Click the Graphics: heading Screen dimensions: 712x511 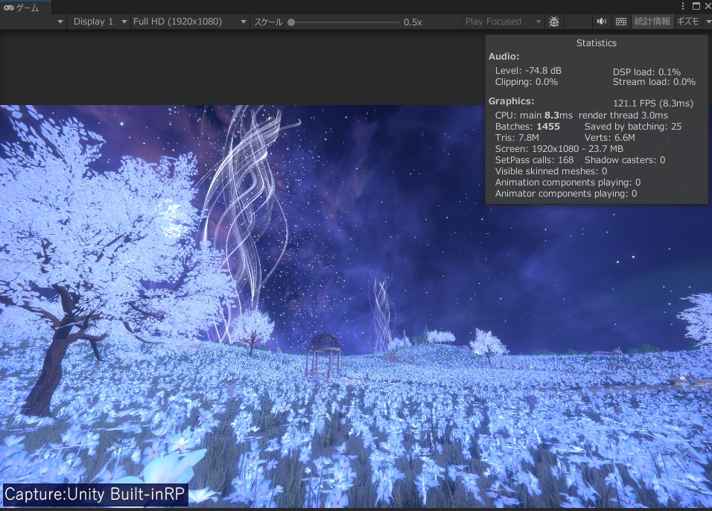point(511,101)
